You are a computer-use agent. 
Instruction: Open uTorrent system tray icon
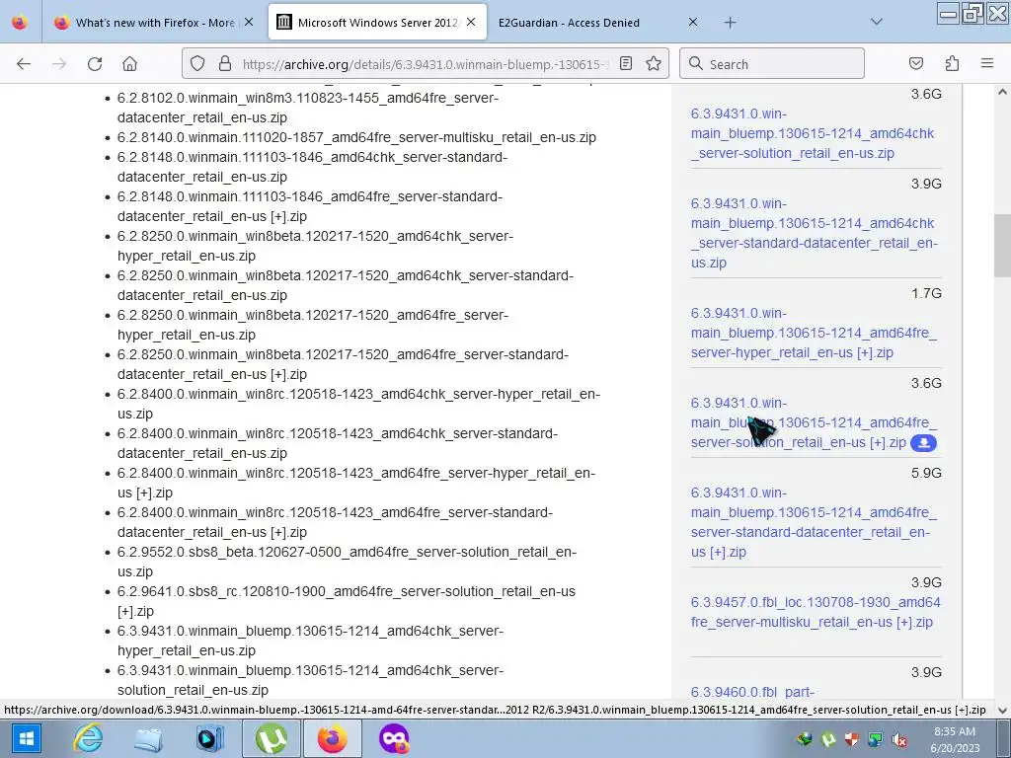(828, 738)
